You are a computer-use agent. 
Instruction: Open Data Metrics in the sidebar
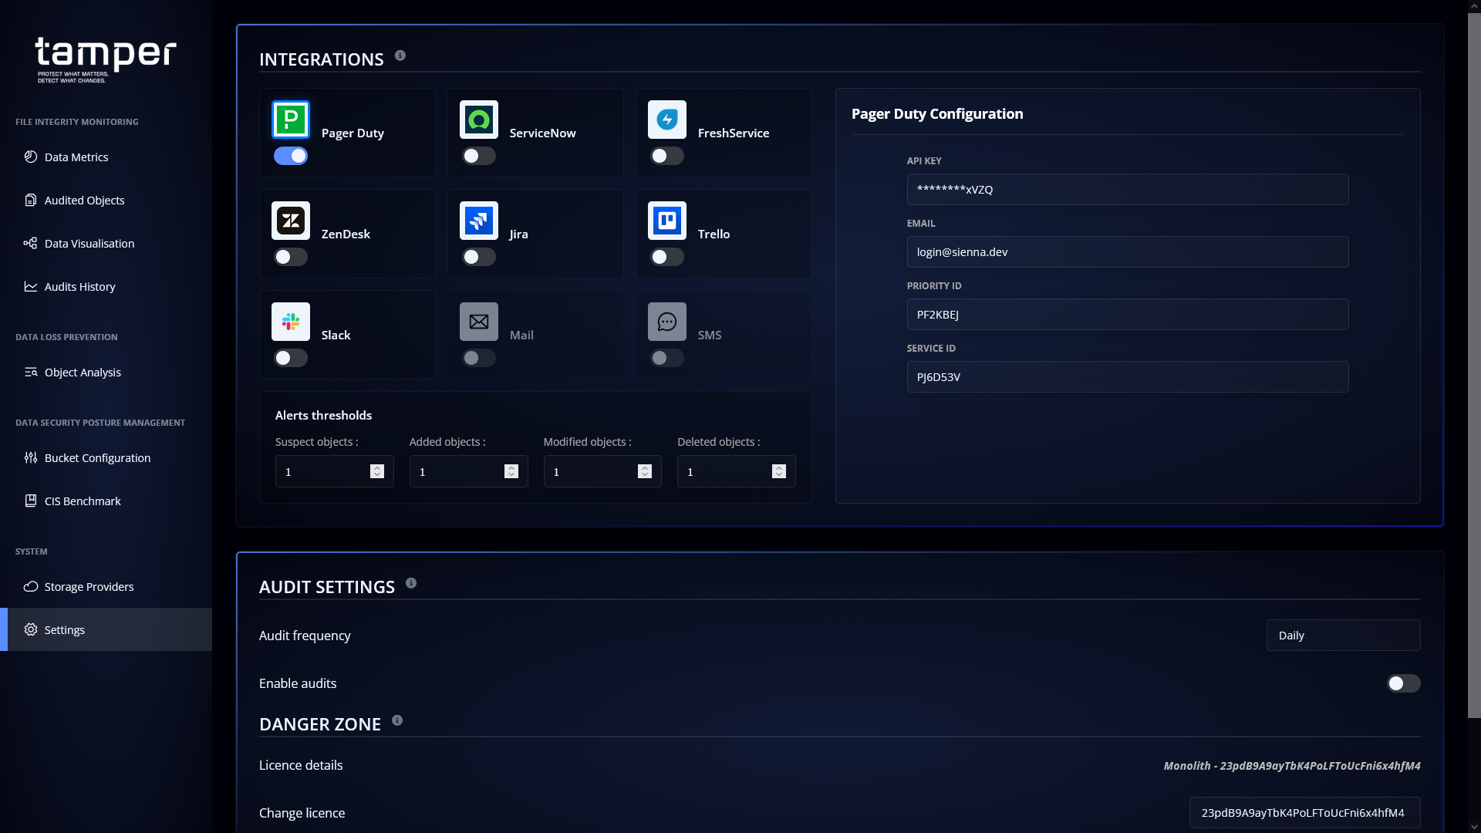tap(76, 157)
